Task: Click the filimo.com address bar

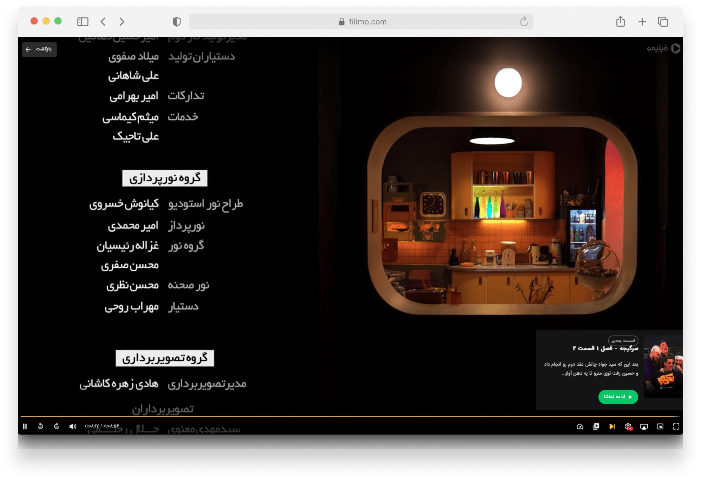Action: pos(361,22)
